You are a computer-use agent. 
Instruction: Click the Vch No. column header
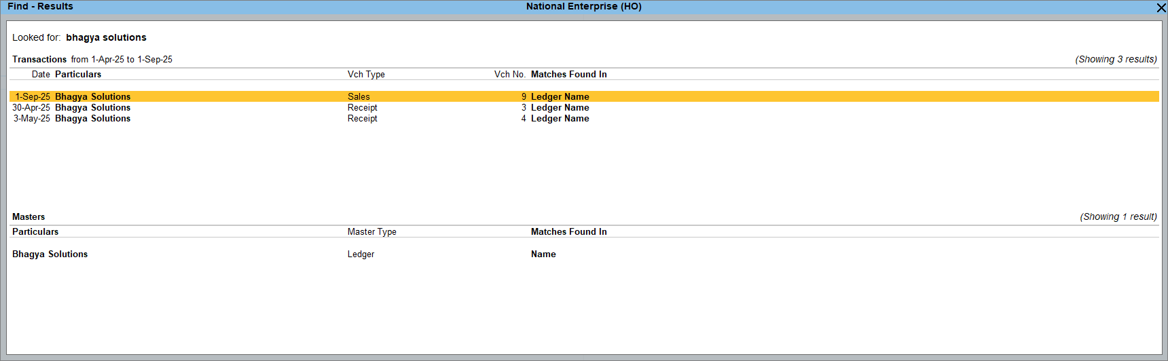(x=509, y=75)
